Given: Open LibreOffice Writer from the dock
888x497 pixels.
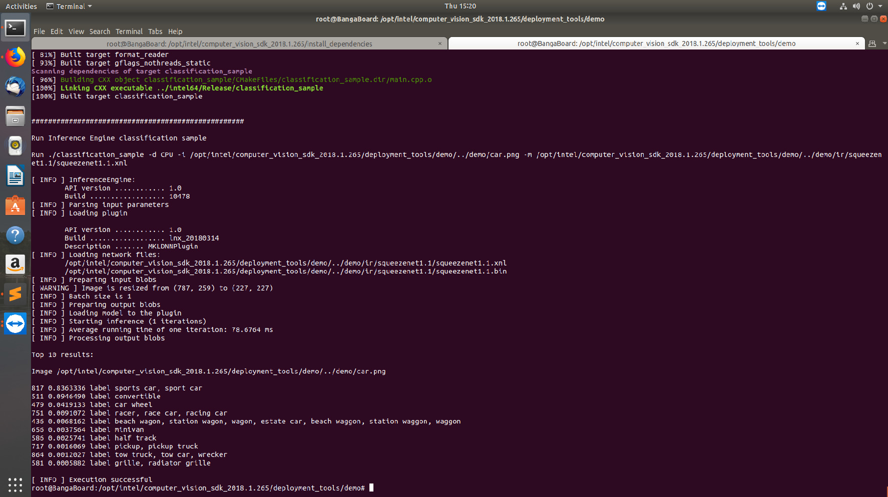Looking at the screenshot, I should click(x=15, y=175).
